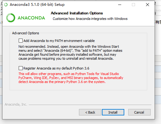Minimize the Anaconda3 Setup window
The width and height of the screenshot is (161, 124).
(x=120, y=5)
